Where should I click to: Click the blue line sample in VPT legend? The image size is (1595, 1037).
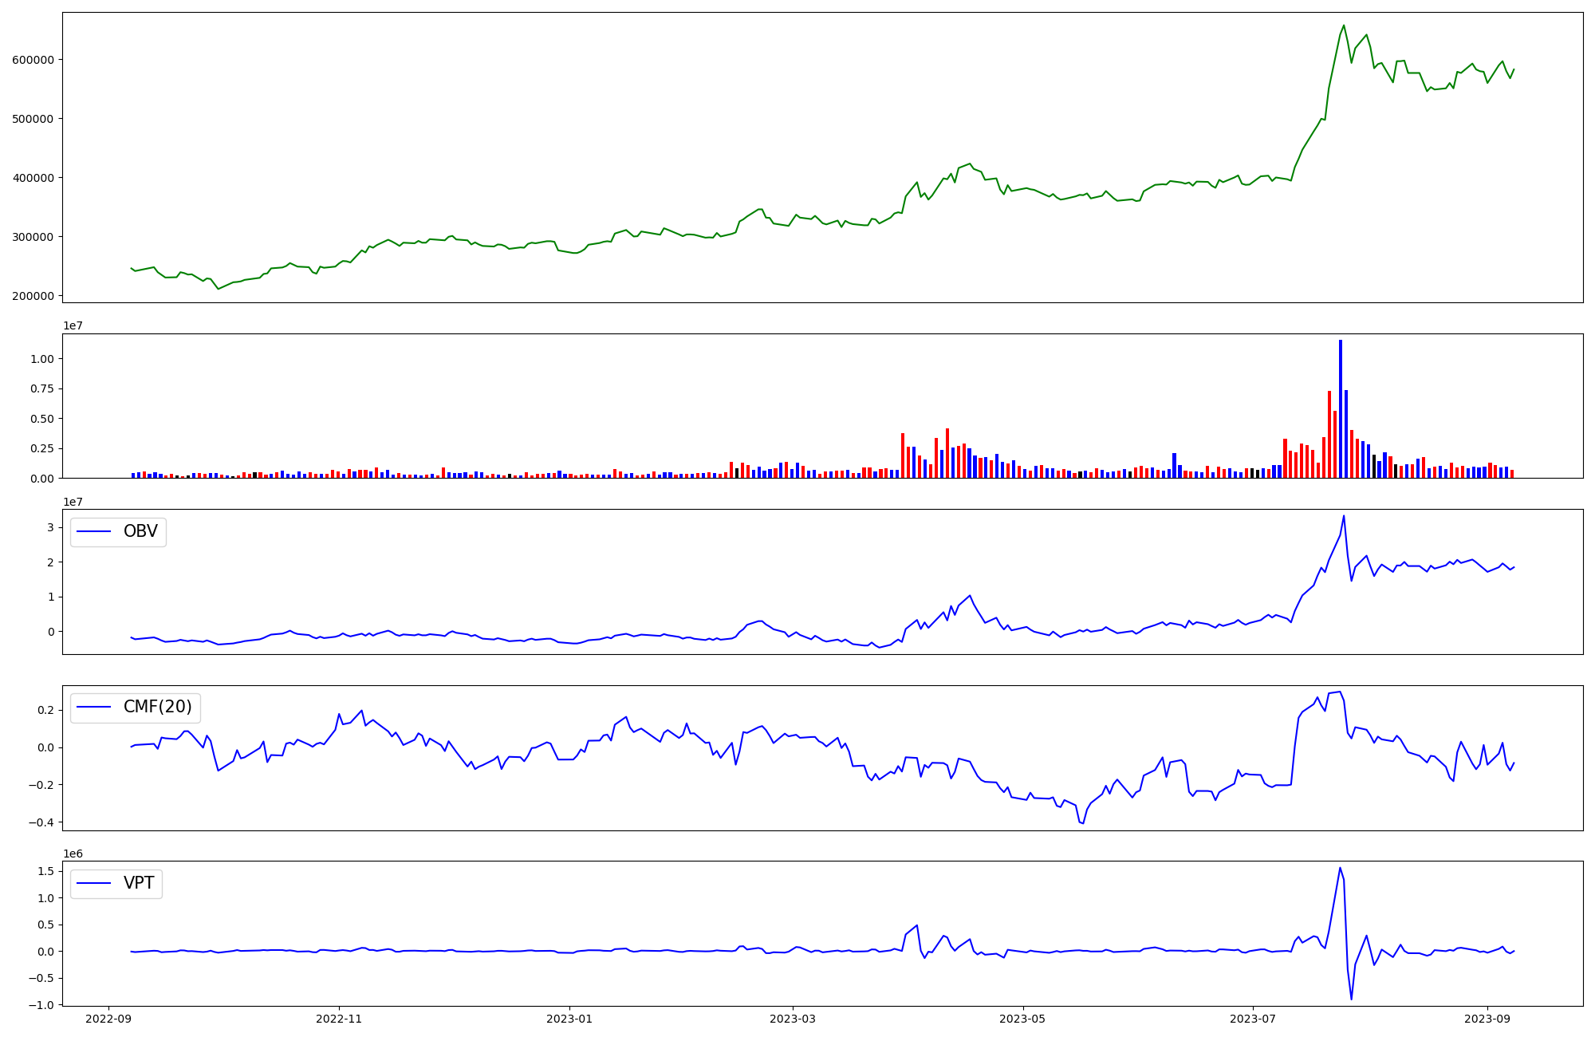(x=94, y=883)
